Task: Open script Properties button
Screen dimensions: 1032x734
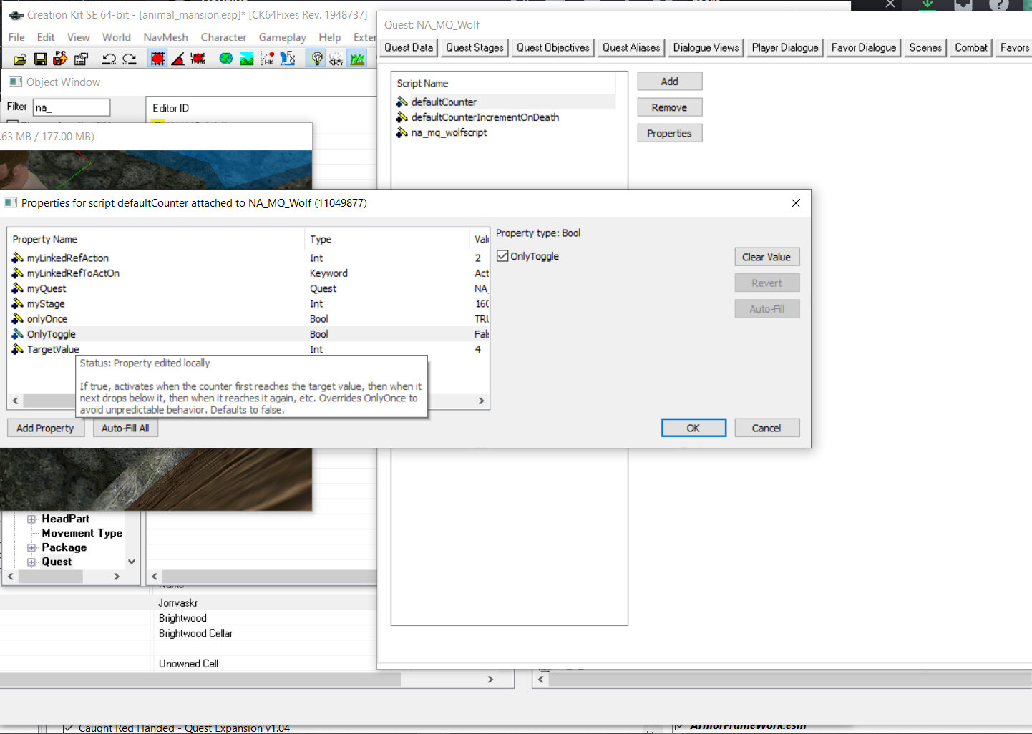Action: [x=670, y=133]
